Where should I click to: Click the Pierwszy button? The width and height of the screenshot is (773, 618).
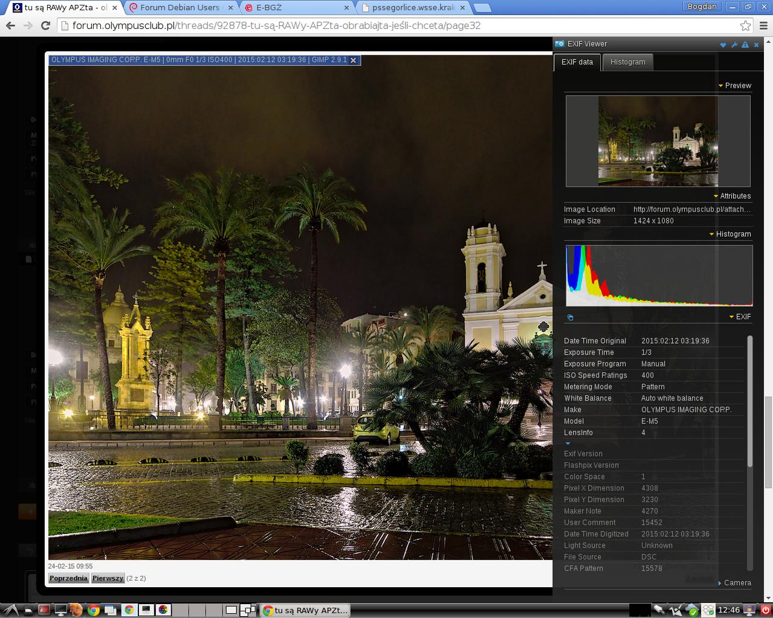click(108, 578)
